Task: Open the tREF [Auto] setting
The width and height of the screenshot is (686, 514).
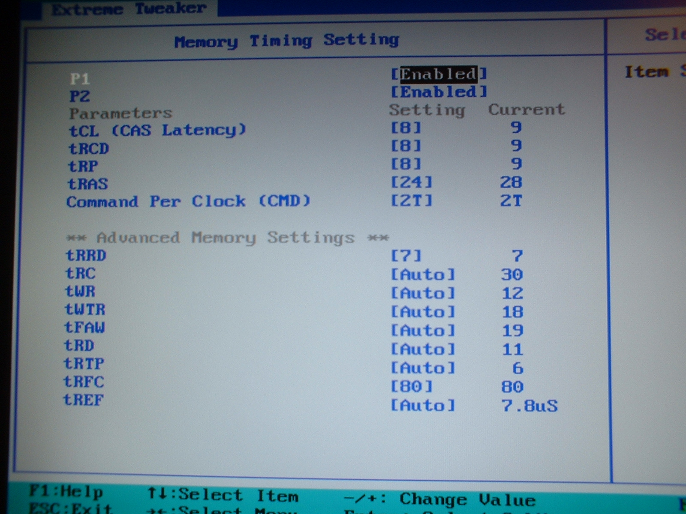Action: (x=422, y=406)
